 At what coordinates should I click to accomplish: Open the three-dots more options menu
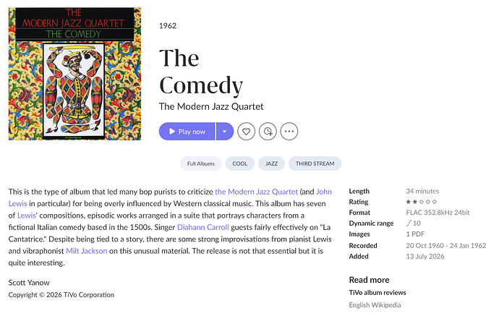289,132
